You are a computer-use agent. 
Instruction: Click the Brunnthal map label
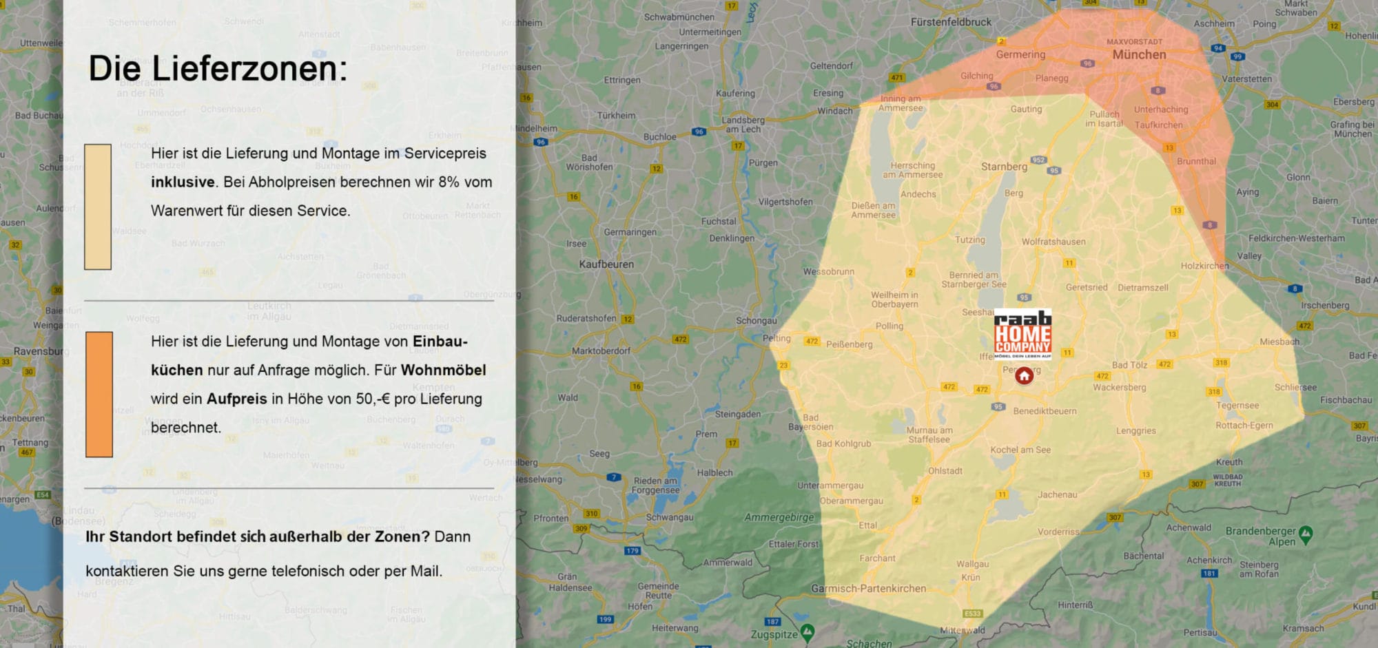pos(1197,161)
